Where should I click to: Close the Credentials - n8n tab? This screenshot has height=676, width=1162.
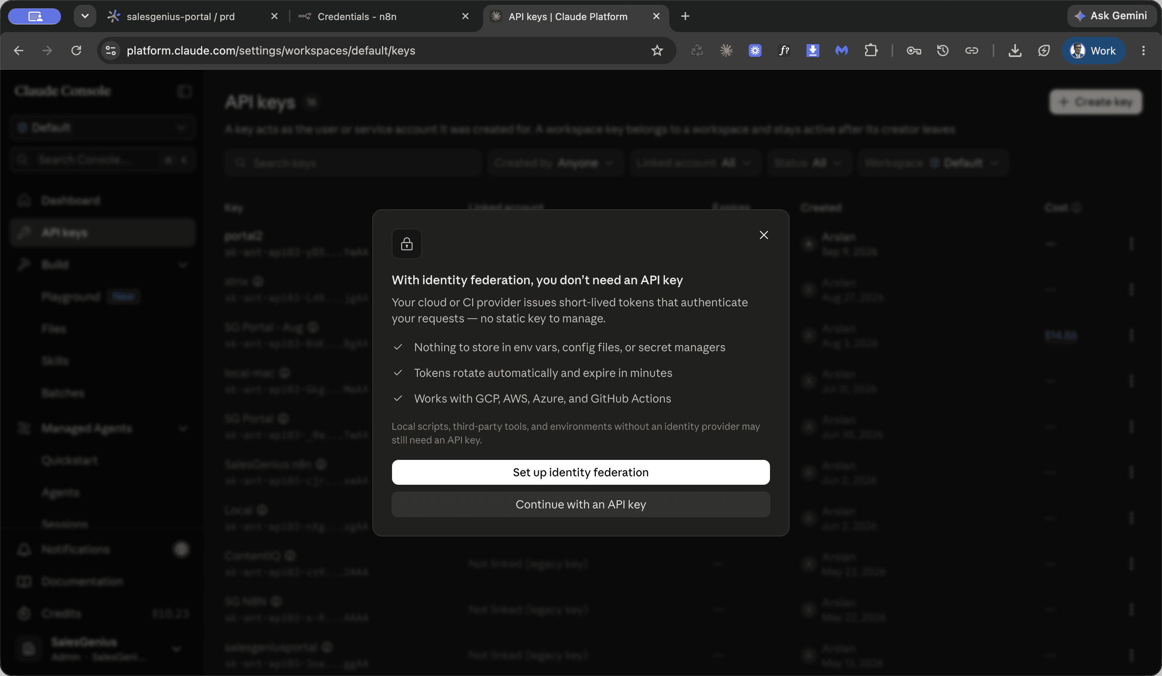pyautogui.click(x=465, y=16)
